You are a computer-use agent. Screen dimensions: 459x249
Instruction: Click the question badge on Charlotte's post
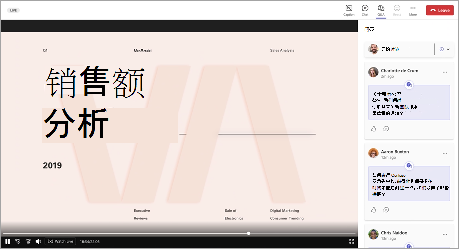409,85
